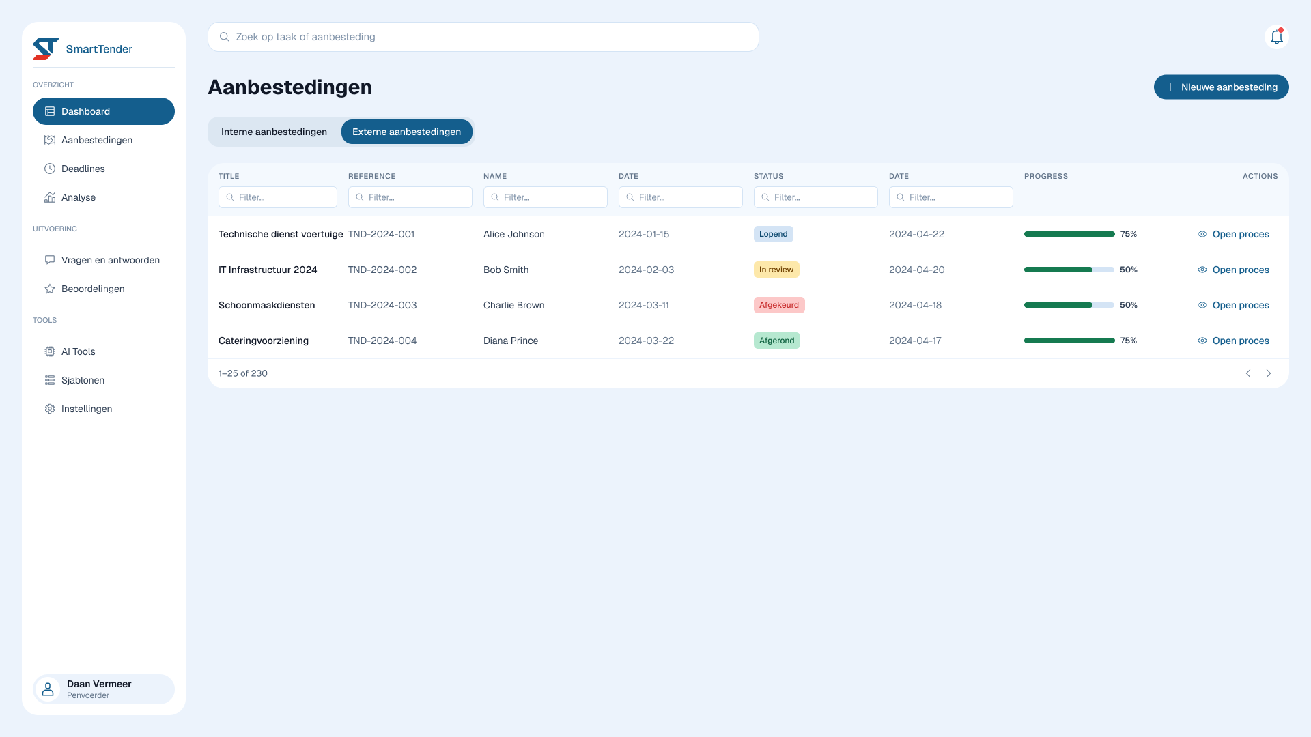The height and width of the screenshot is (737, 1311).
Task: Click the Daan Vermeer avatar icon
Action: (x=48, y=689)
